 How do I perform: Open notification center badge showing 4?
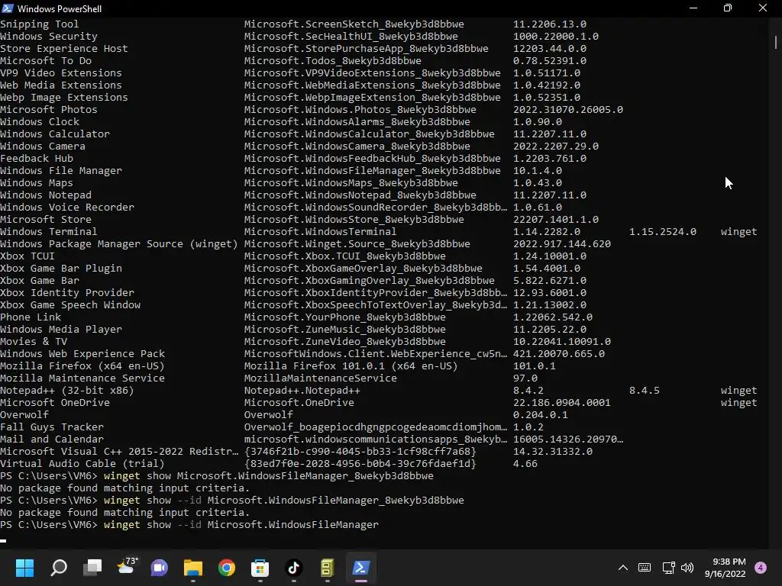point(761,568)
